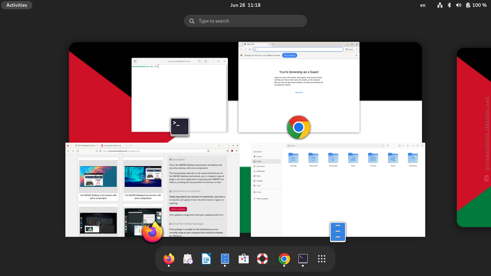Viewport: 491px width, 276px height.
Task: Click the Terminal overlay app icon
Action: coord(180,126)
